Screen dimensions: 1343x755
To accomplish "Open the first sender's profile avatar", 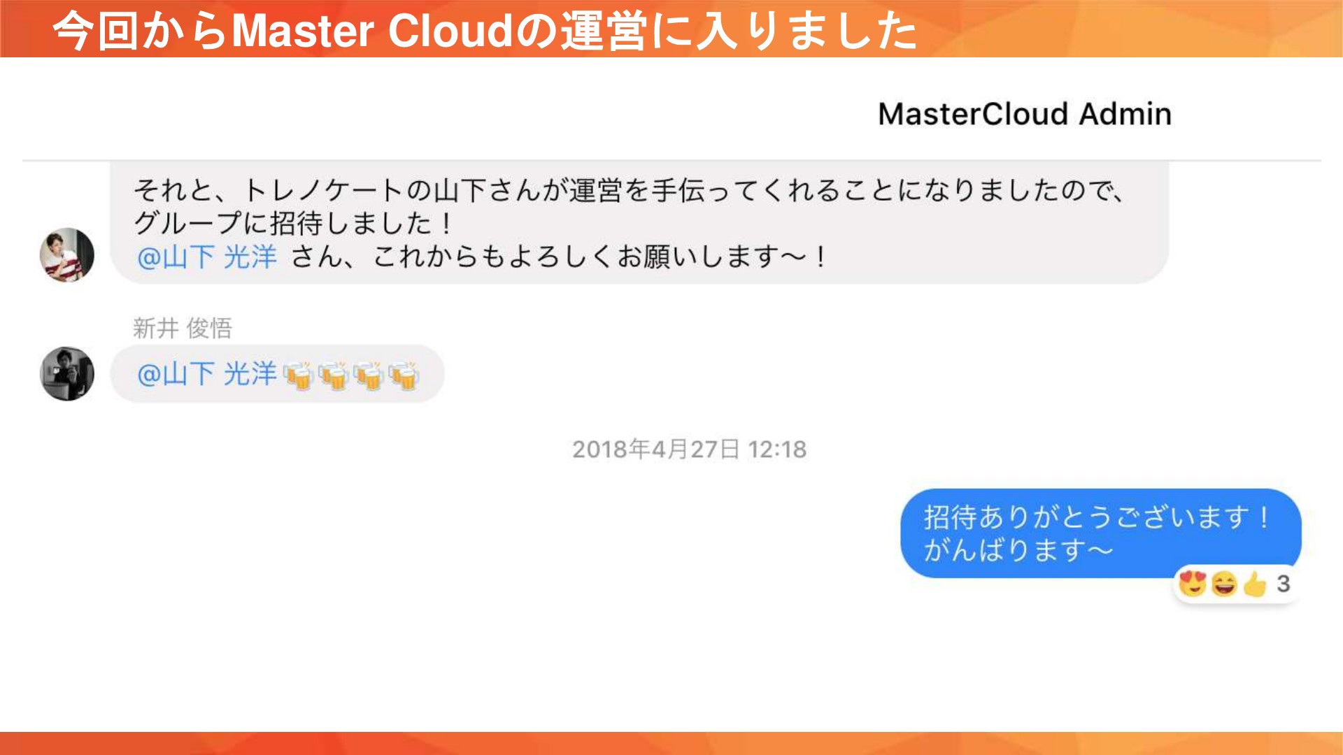I will pyautogui.click(x=66, y=255).
